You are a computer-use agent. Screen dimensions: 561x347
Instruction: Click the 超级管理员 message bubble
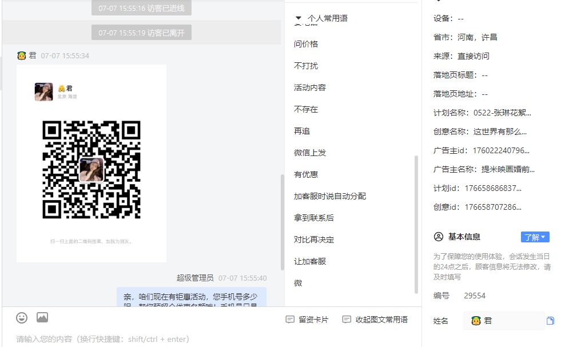[192, 297]
